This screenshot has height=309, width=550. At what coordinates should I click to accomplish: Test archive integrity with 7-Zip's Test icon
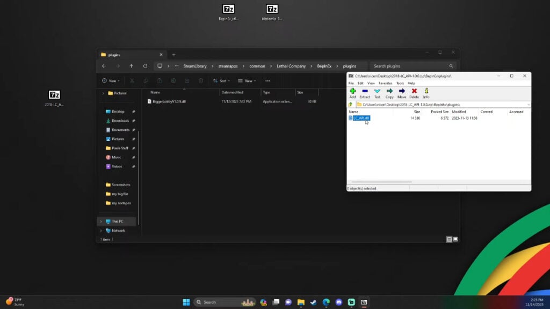(378, 92)
